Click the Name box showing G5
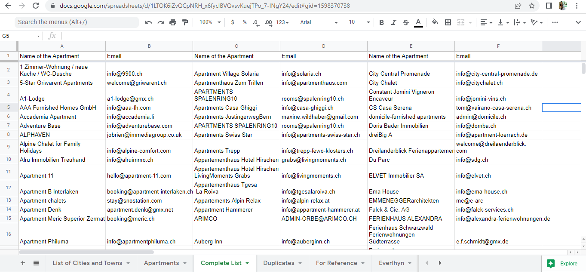Viewport: 586px width, 274px height. coord(21,36)
